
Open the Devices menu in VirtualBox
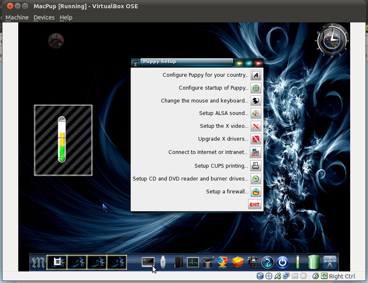point(44,17)
